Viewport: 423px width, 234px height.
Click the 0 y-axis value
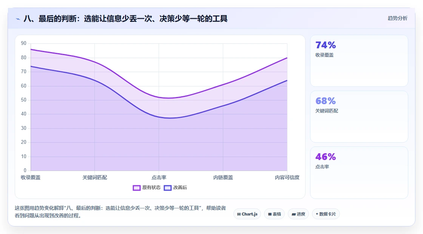pos(25,170)
